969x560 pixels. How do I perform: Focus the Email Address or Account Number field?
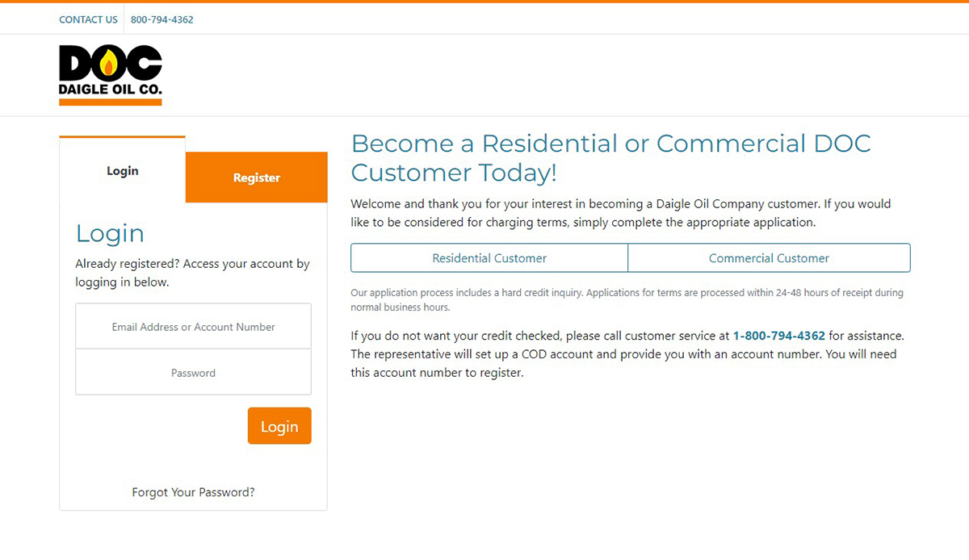tap(193, 327)
